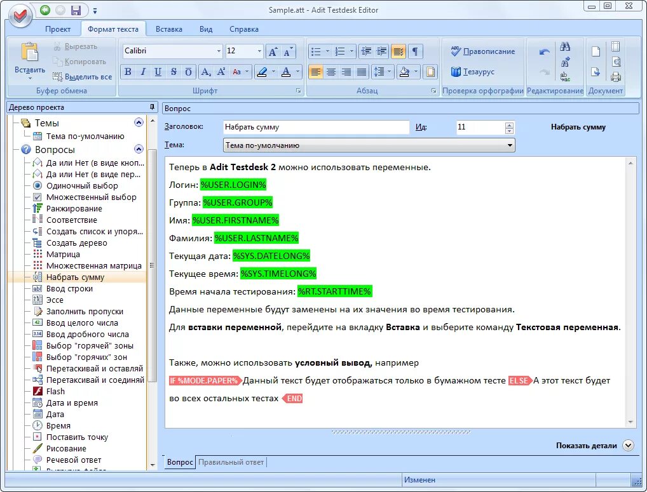This screenshot has width=647, height=492.
Task: Align paragraph text to the right
Action: (x=346, y=72)
